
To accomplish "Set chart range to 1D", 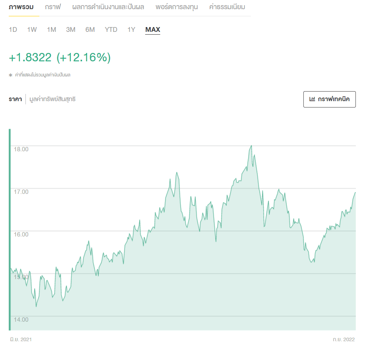I will click(13, 30).
